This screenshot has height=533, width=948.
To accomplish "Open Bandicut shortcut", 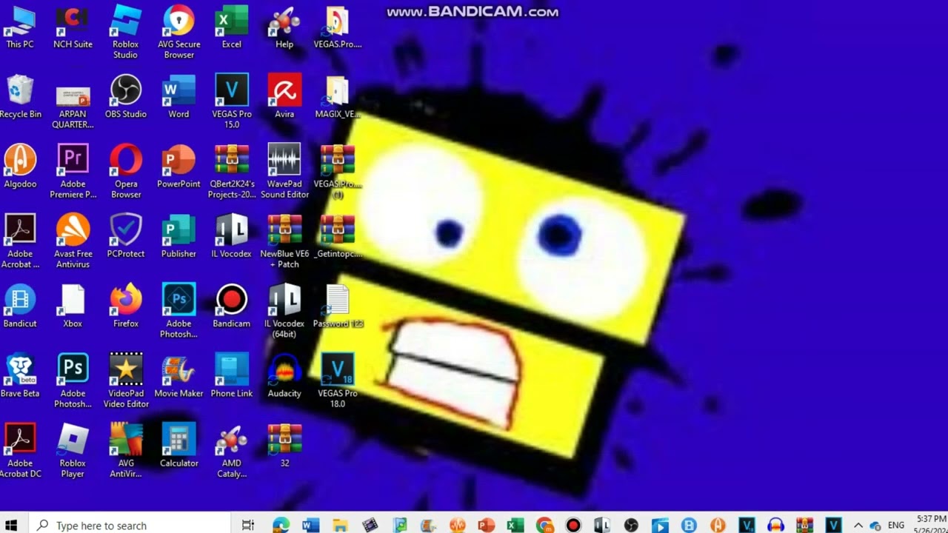I will 20,306.
